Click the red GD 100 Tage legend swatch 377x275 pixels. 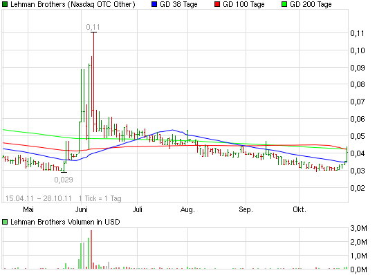217,4
